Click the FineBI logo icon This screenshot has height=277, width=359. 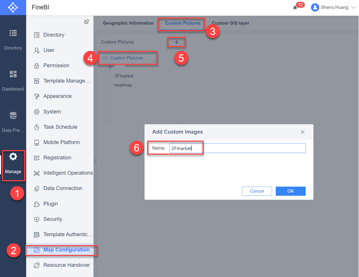tap(13, 7)
